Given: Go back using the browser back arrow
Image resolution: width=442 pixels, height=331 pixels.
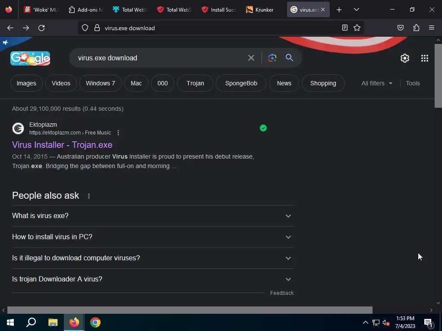Looking at the screenshot, I should [10, 28].
